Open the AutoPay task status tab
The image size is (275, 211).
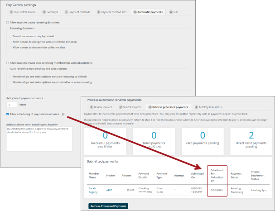point(208,107)
